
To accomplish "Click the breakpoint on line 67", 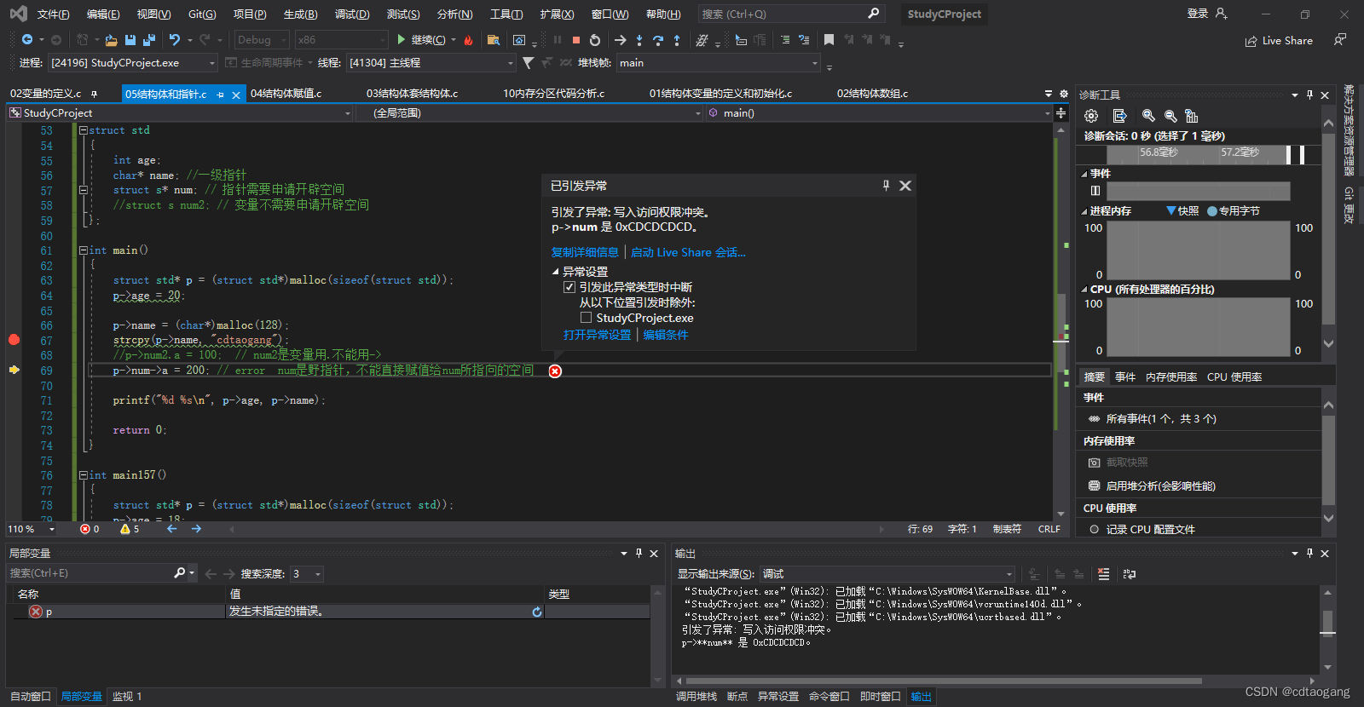I will pos(14,340).
